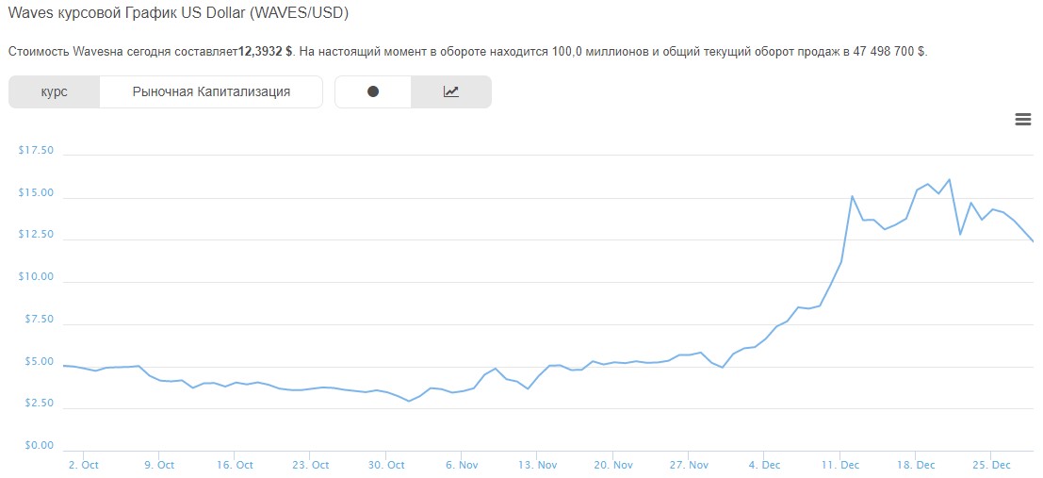Open the chart hamburger context menu

pyautogui.click(x=1022, y=119)
